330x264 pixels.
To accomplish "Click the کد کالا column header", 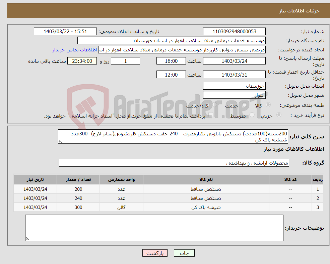I will pyautogui.click(x=290, y=180).
